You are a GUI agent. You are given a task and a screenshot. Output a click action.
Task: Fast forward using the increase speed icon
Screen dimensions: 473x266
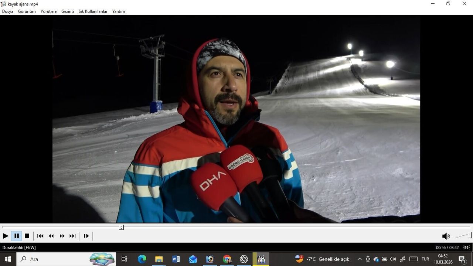coord(62,236)
